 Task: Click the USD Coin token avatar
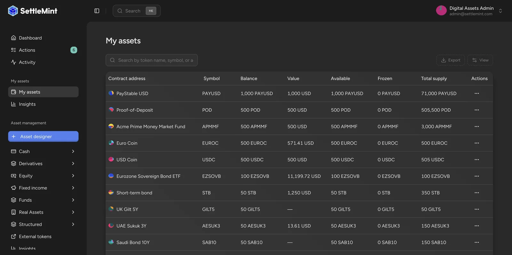tap(111, 160)
